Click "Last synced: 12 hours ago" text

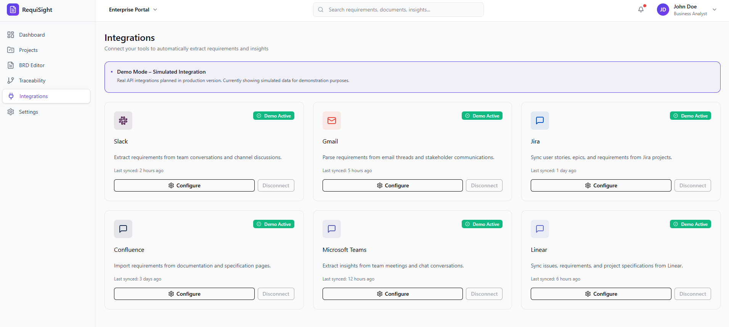click(348, 279)
